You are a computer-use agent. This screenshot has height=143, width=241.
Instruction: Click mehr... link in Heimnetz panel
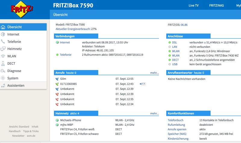155,113
